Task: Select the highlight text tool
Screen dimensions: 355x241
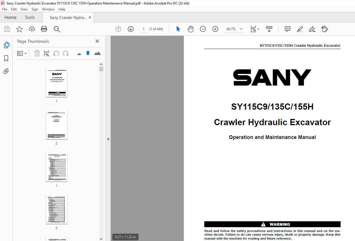Action: pyautogui.click(x=300, y=29)
